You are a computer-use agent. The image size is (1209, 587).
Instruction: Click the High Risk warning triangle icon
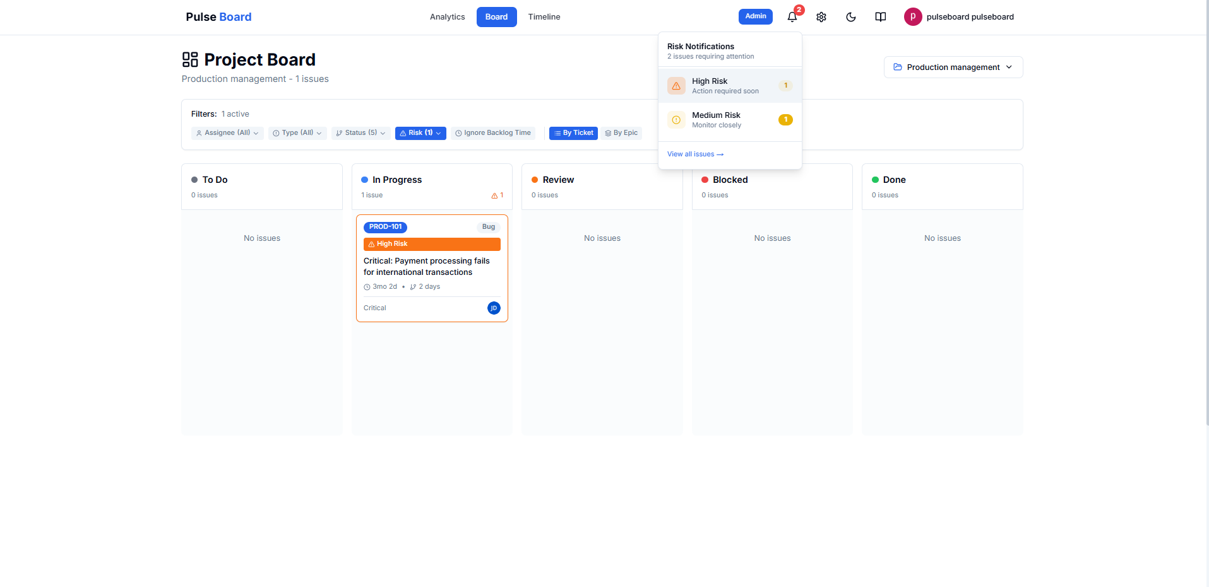(676, 86)
